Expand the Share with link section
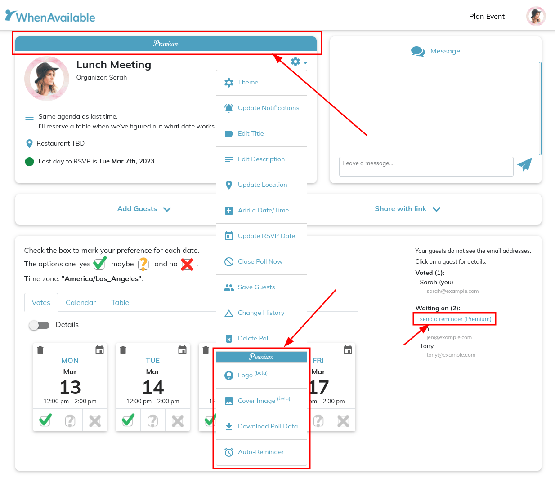Viewport: 555px width, 477px height. click(x=407, y=209)
